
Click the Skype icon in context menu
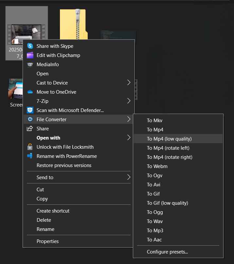click(30, 46)
